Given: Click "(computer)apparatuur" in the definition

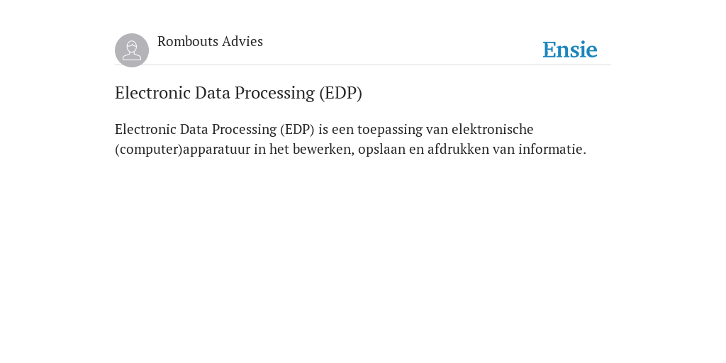Looking at the screenshot, I should (182, 150).
